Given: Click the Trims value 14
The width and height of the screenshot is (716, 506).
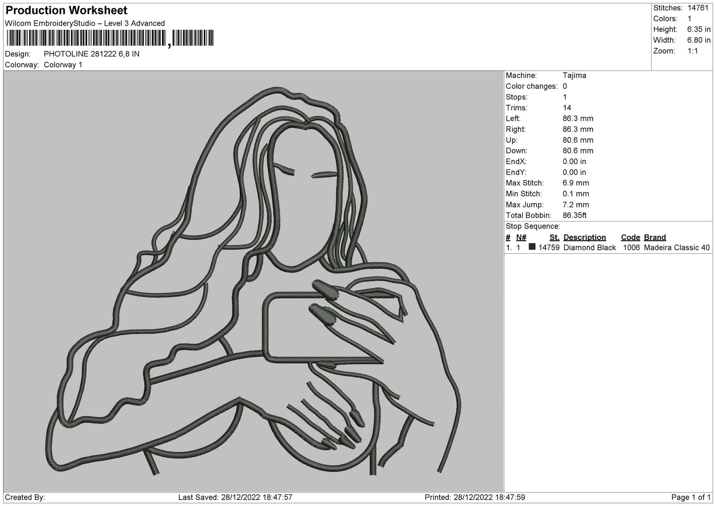Looking at the screenshot, I should [x=567, y=108].
